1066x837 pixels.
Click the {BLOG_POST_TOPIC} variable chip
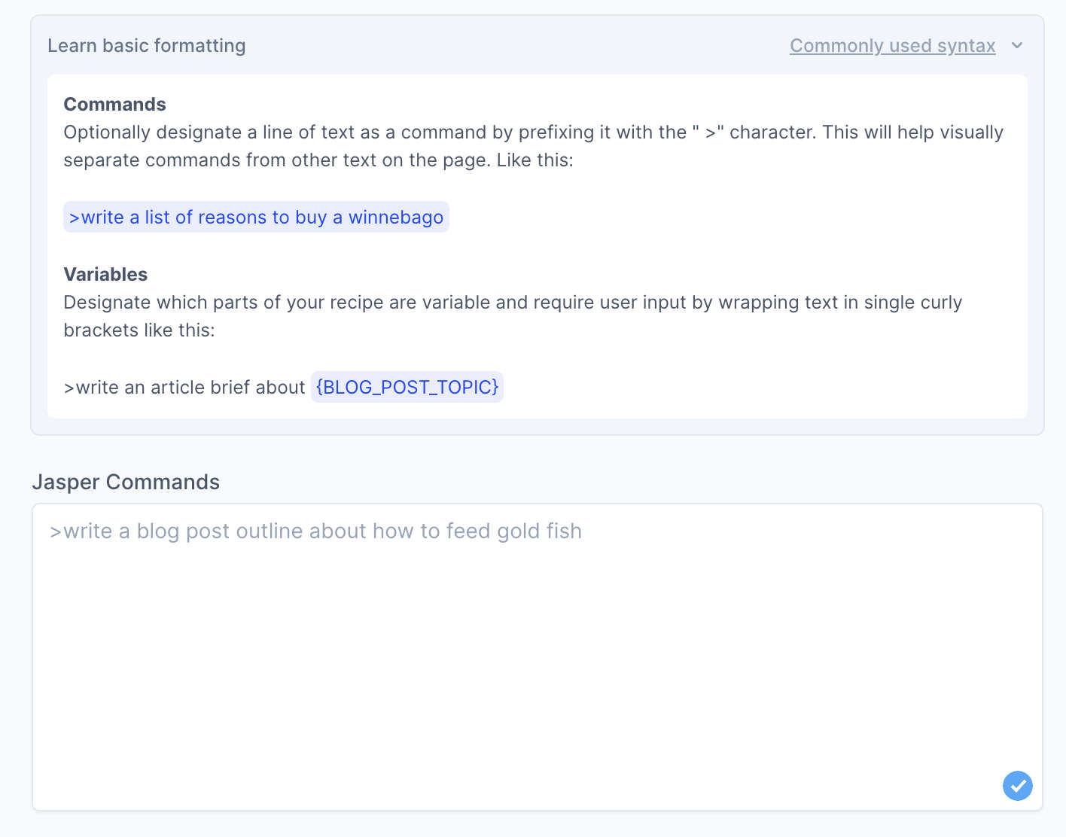point(407,387)
